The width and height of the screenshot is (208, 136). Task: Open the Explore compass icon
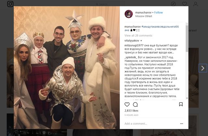click(173, 4)
